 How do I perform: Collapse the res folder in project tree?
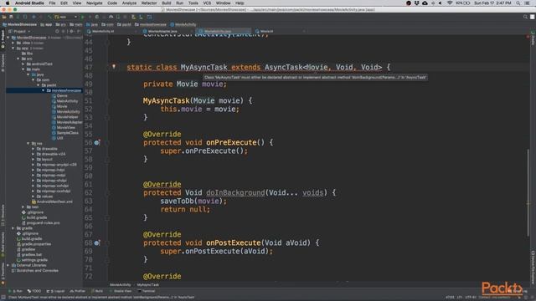(28, 143)
